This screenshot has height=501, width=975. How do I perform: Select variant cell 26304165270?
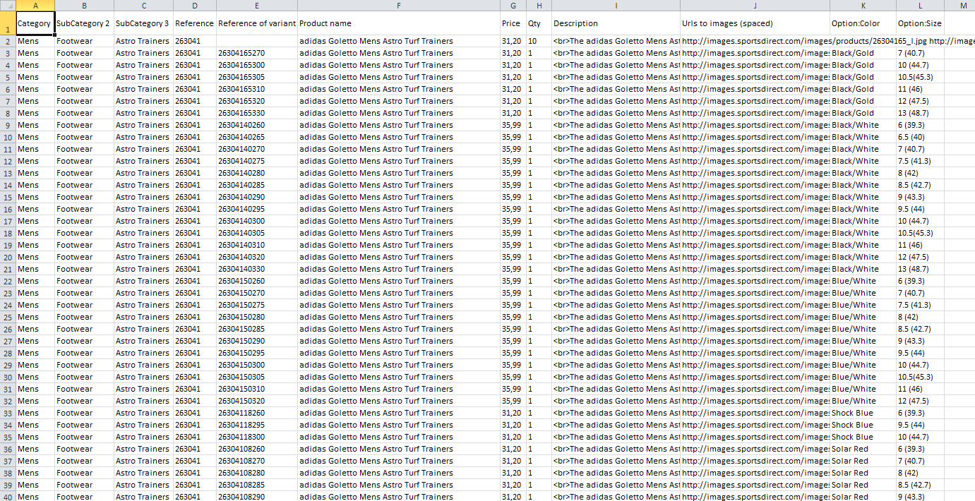(x=257, y=54)
